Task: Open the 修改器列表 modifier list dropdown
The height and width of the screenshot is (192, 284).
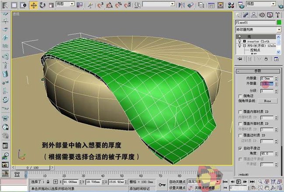Action: tap(258, 30)
